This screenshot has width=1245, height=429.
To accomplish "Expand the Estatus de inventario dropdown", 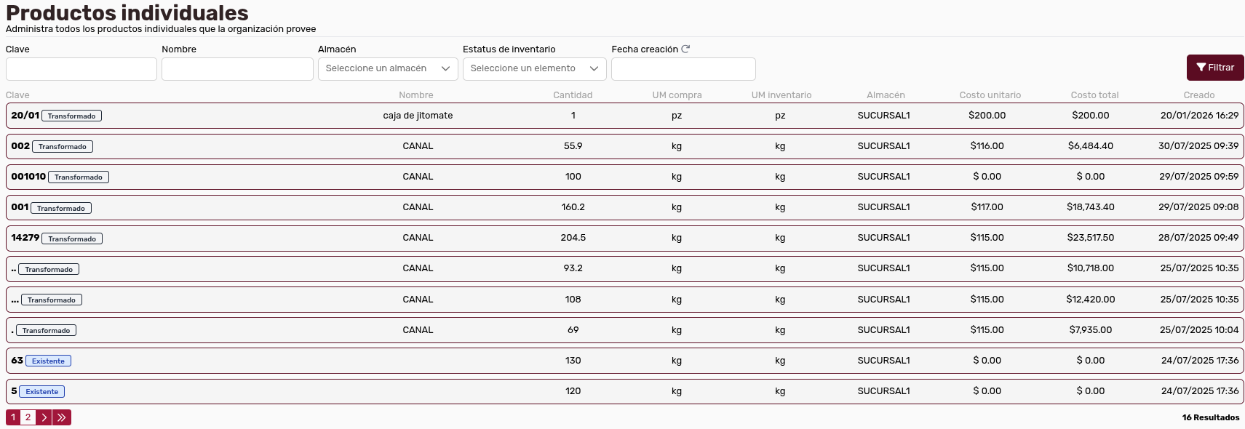I will pyautogui.click(x=534, y=68).
